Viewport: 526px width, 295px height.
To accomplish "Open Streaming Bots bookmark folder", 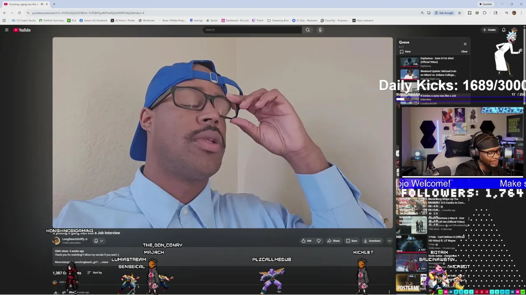I will click(x=278, y=20).
